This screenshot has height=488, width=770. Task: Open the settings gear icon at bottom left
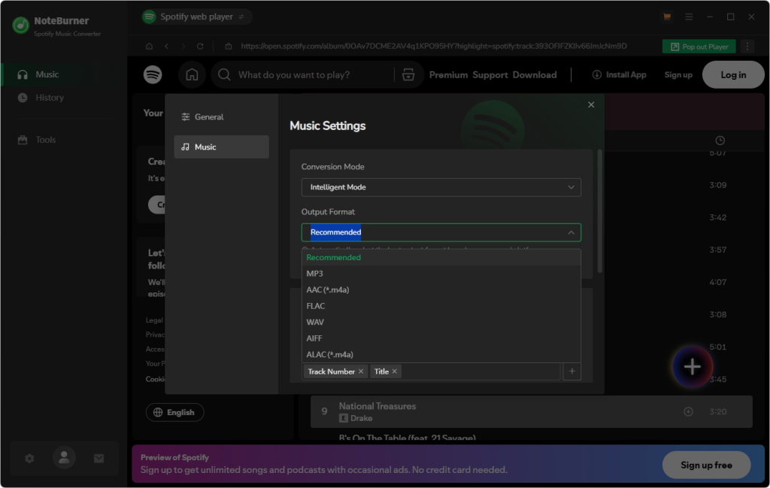tap(29, 459)
